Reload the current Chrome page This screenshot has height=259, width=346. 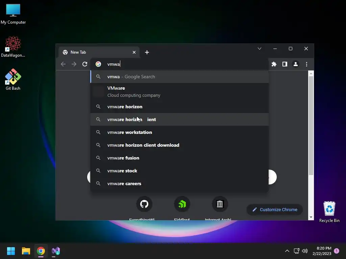[85, 64]
